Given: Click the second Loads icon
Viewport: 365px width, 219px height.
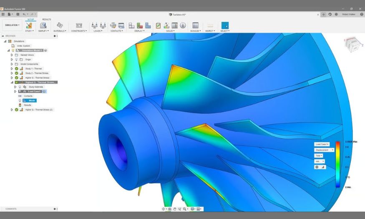Looking at the screenshot, I should click(x=103, y=25).
